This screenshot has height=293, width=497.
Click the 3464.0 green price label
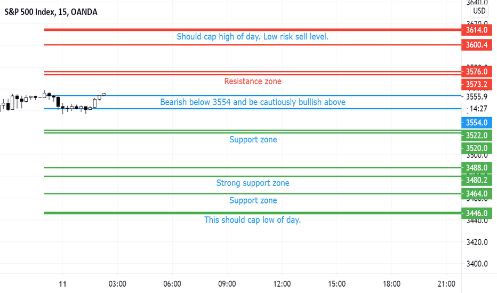coord(476,193)
